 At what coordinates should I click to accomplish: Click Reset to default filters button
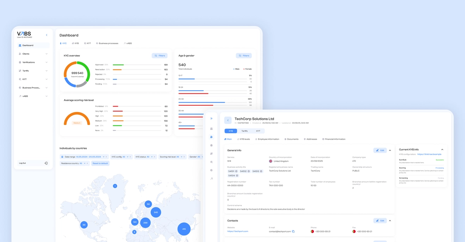[x=100, y=163]
